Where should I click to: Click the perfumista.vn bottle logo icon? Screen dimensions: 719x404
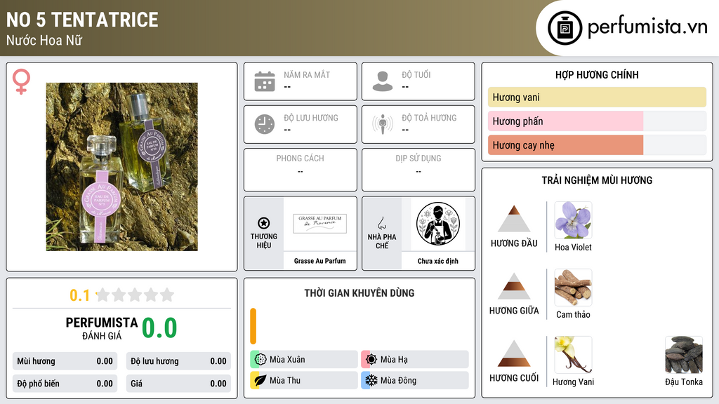coord(565,28)
